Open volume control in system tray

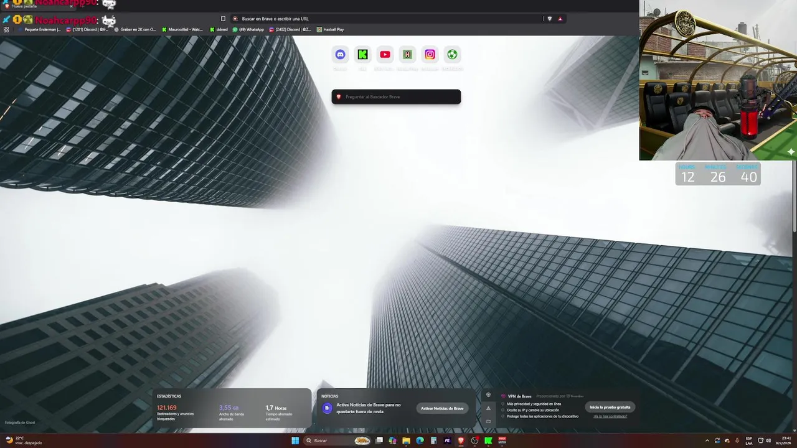pos(768,441)
